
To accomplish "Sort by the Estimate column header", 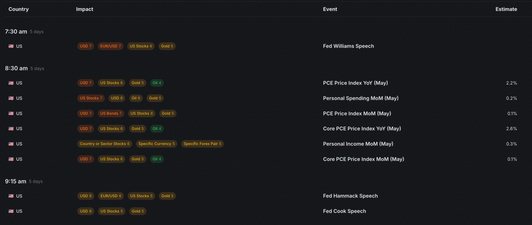I will (506, 9).
